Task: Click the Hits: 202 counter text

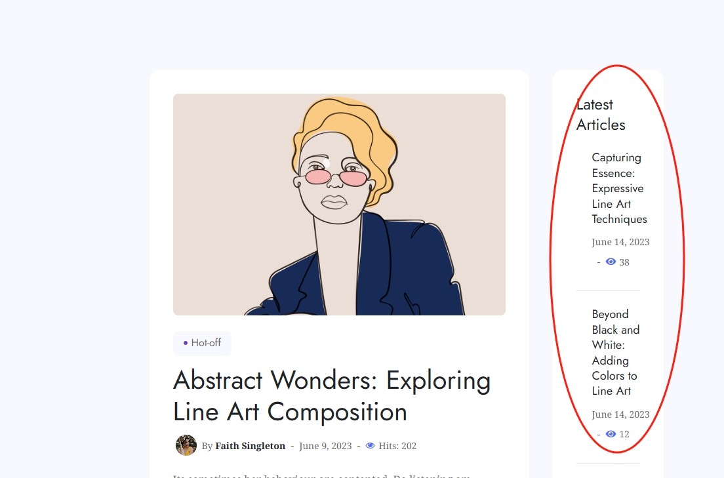Action: [x=397, y=446]
